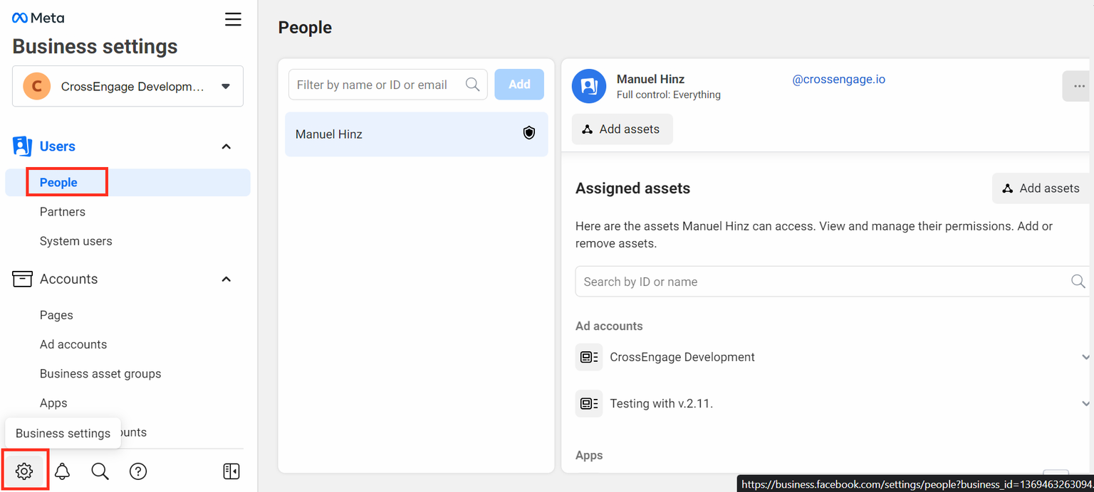Collapse the sidebar with the panel icon

click(x=231, y=471)
